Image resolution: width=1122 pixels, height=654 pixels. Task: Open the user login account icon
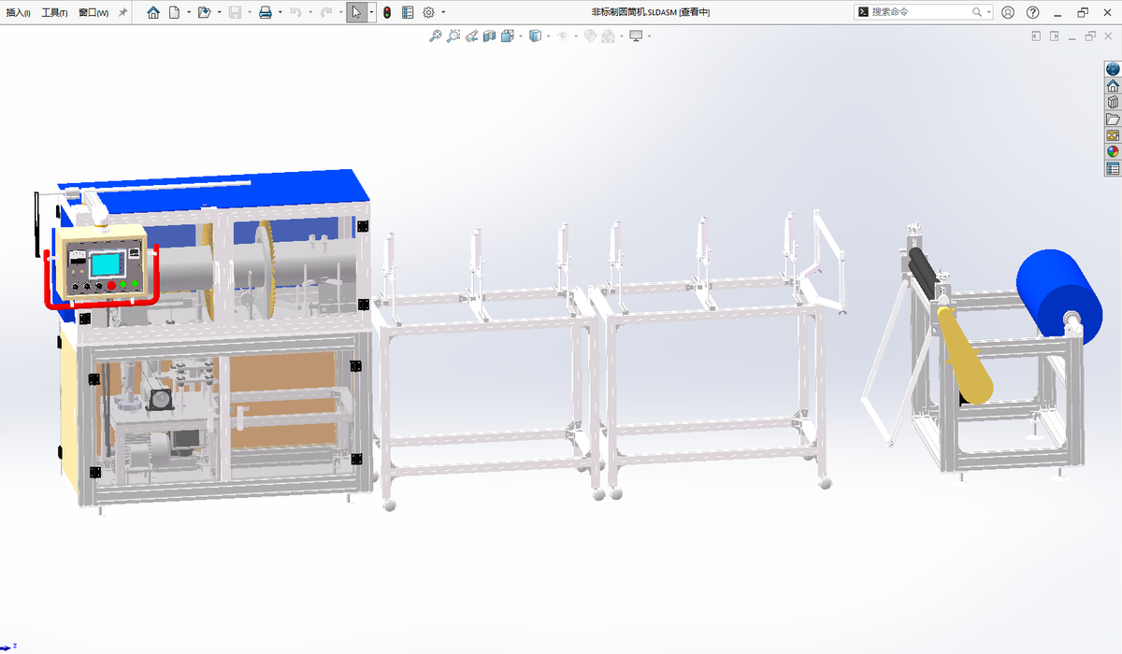1007,12
